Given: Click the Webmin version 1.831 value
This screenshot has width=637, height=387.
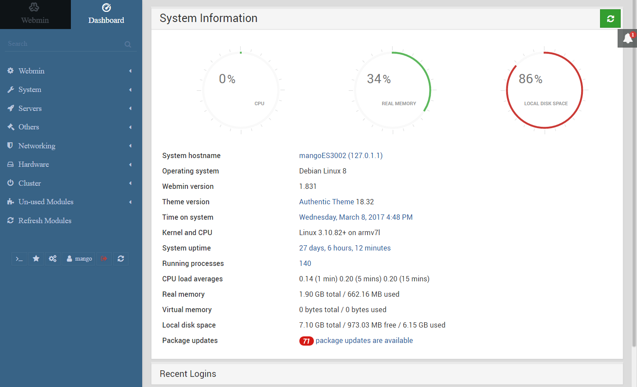Looking at the screenshot, I should (x=308, y=186).
